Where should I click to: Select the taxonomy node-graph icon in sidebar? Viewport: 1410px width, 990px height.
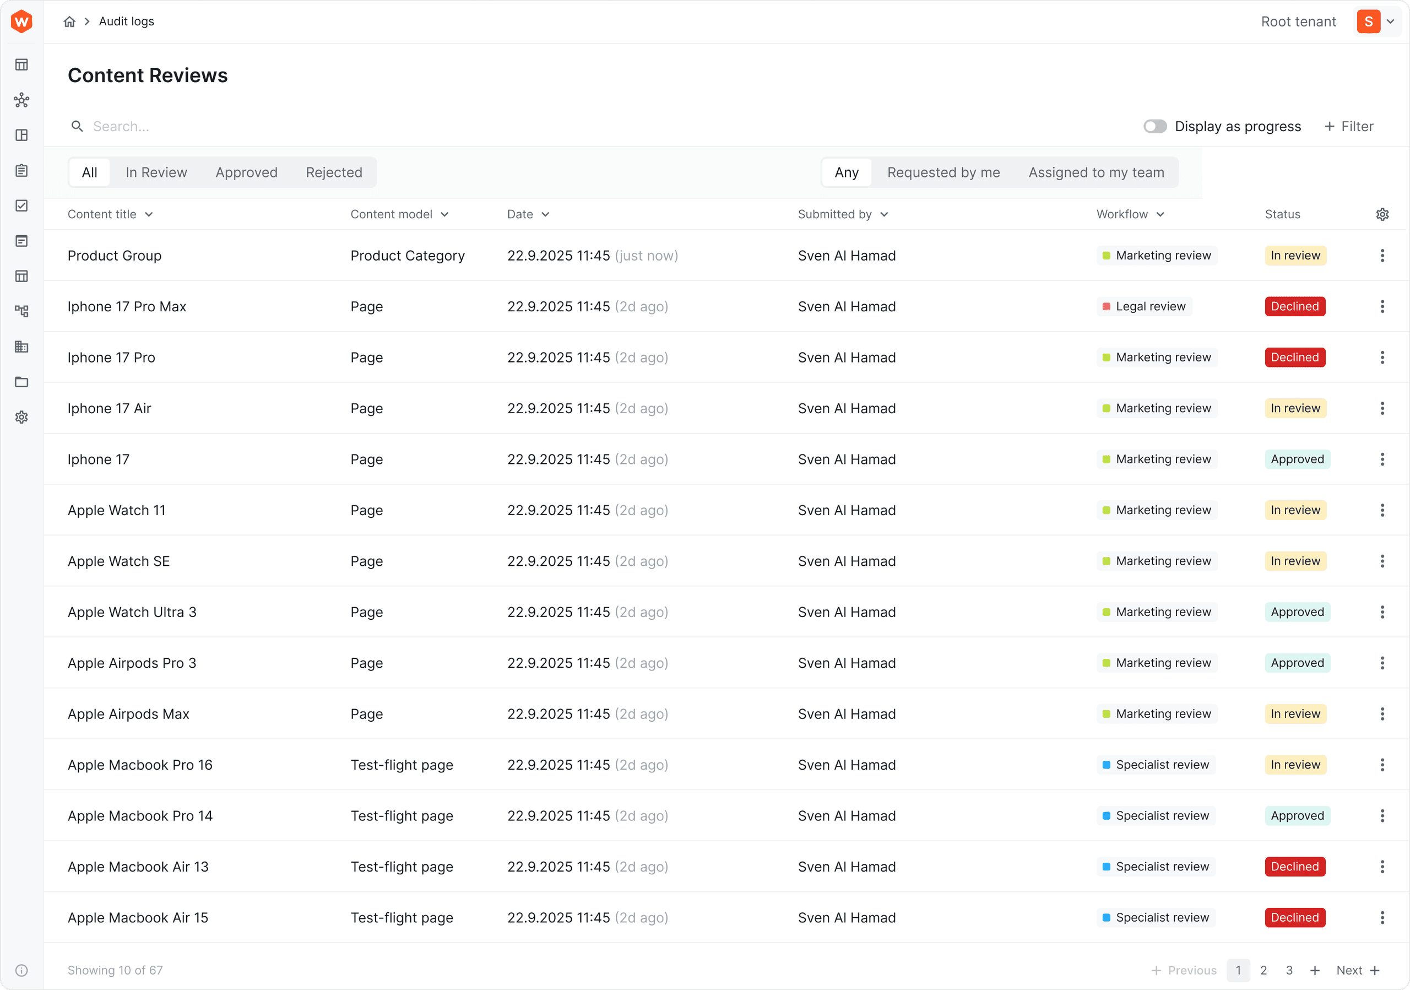point(21,100)
